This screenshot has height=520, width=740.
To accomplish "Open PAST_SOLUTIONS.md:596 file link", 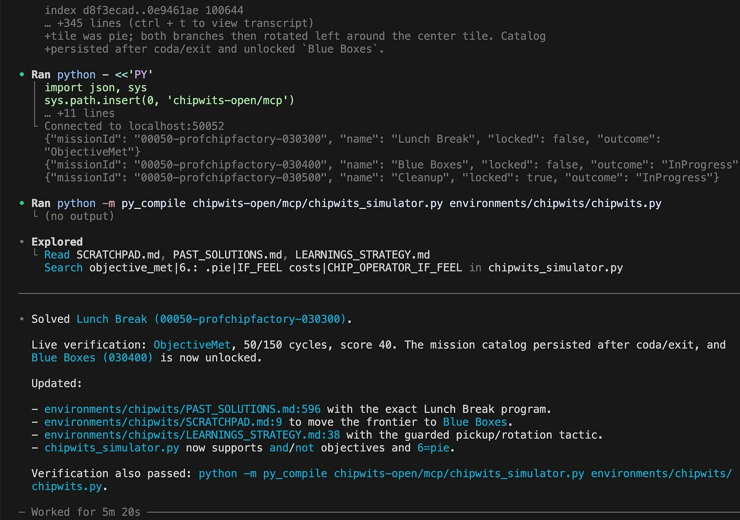I will point(182,409).
